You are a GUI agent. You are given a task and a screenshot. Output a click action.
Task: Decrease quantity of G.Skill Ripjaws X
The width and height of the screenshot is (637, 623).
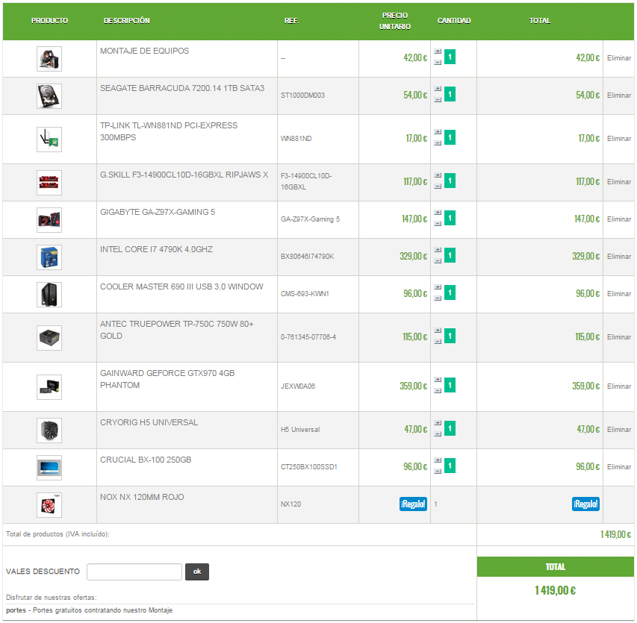[438, 187]
